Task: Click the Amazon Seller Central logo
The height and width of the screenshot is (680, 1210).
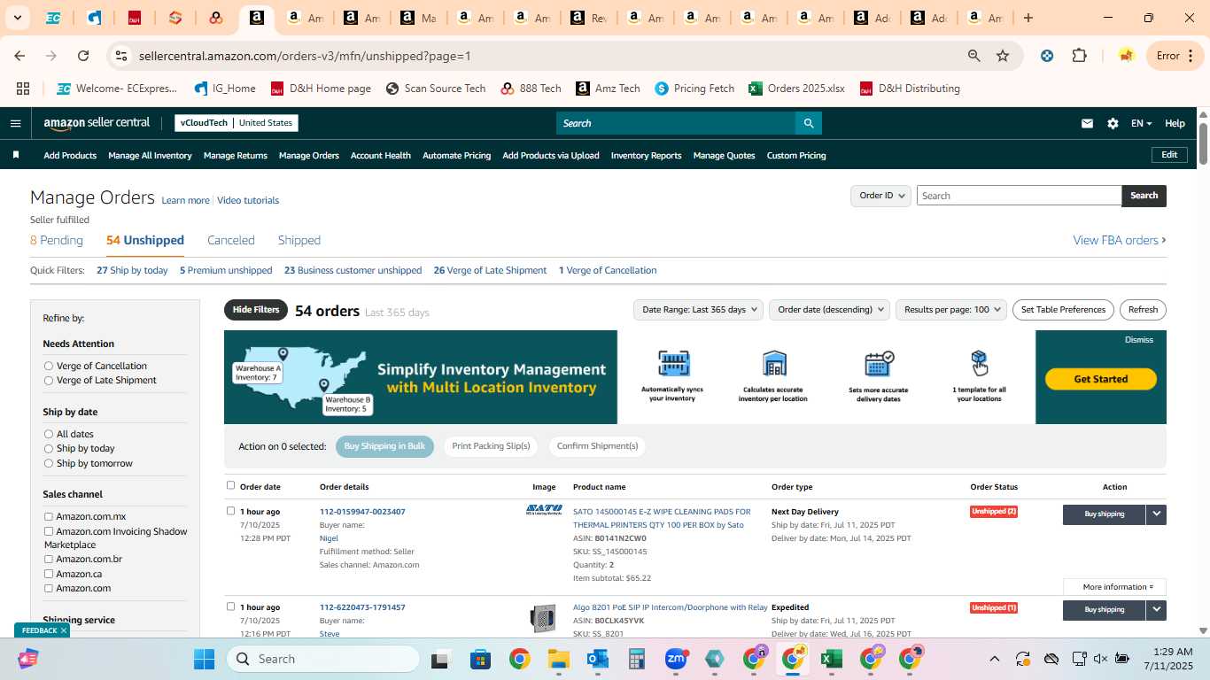Action: pos(97,123)
